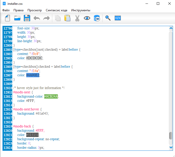This screenshot has height=157, width=175.
Task: Click the installer.css app icon in the title bar
Action: pos(4,4)
